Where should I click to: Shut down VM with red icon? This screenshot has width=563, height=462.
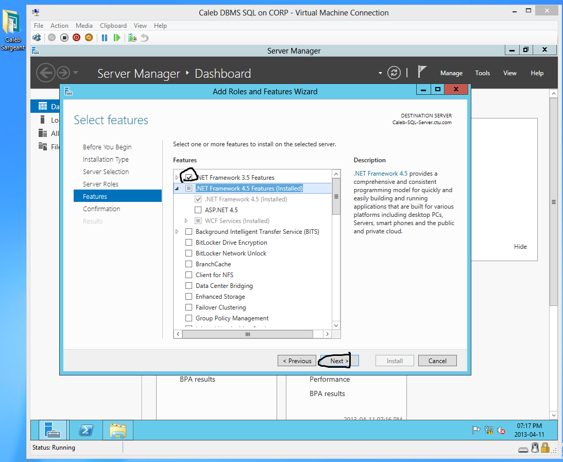pos(76,38)
